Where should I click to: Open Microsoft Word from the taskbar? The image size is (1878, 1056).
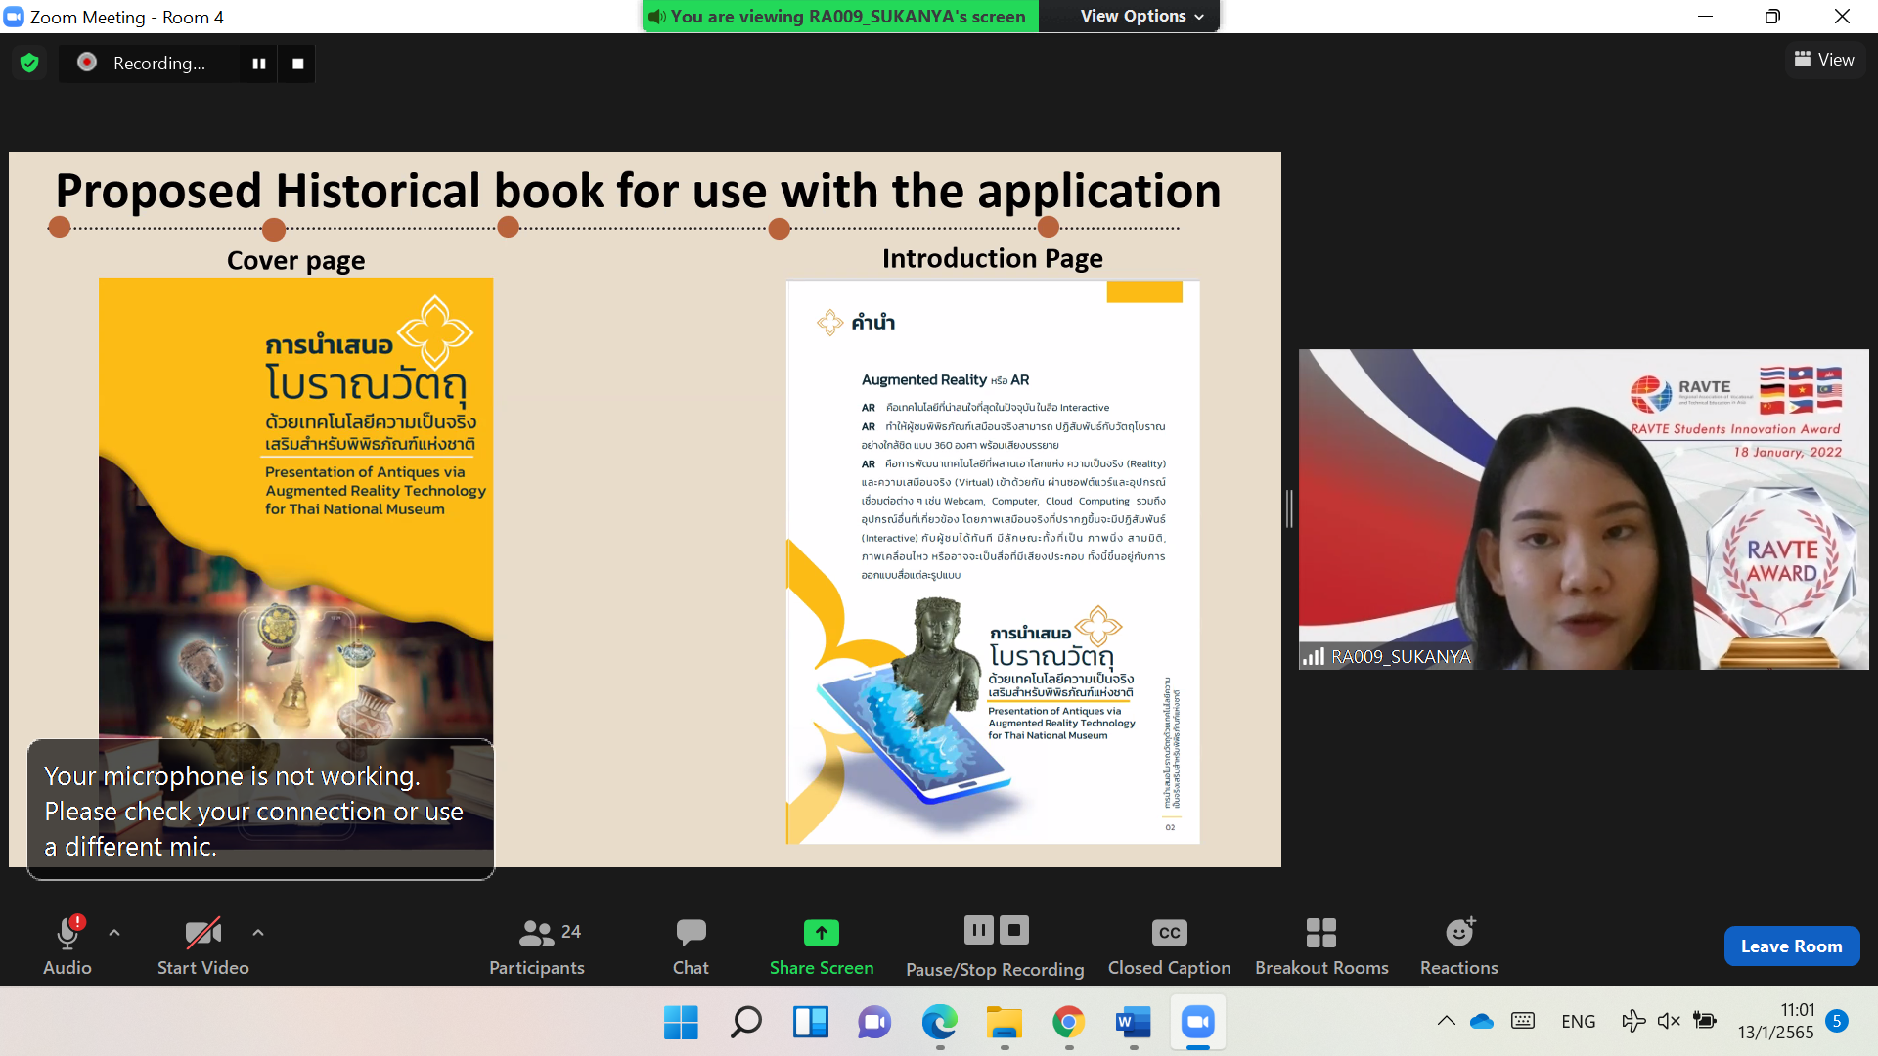1133,1023
